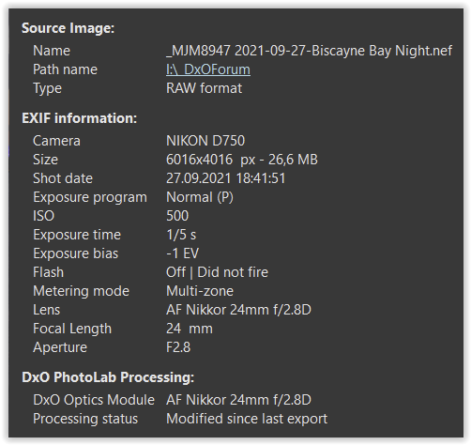Select the 24 mm focal length value
Viewport: 471px width, 445px height.
[x=190, y=329]
